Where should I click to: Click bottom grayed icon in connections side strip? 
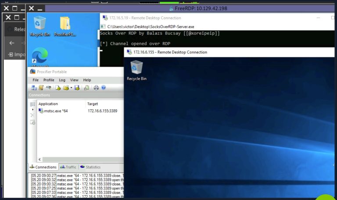click(32, 122)
